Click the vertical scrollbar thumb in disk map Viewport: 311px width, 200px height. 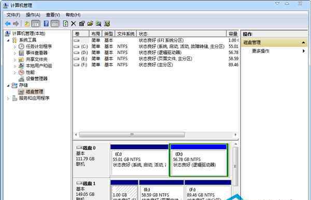click(235, 166)
